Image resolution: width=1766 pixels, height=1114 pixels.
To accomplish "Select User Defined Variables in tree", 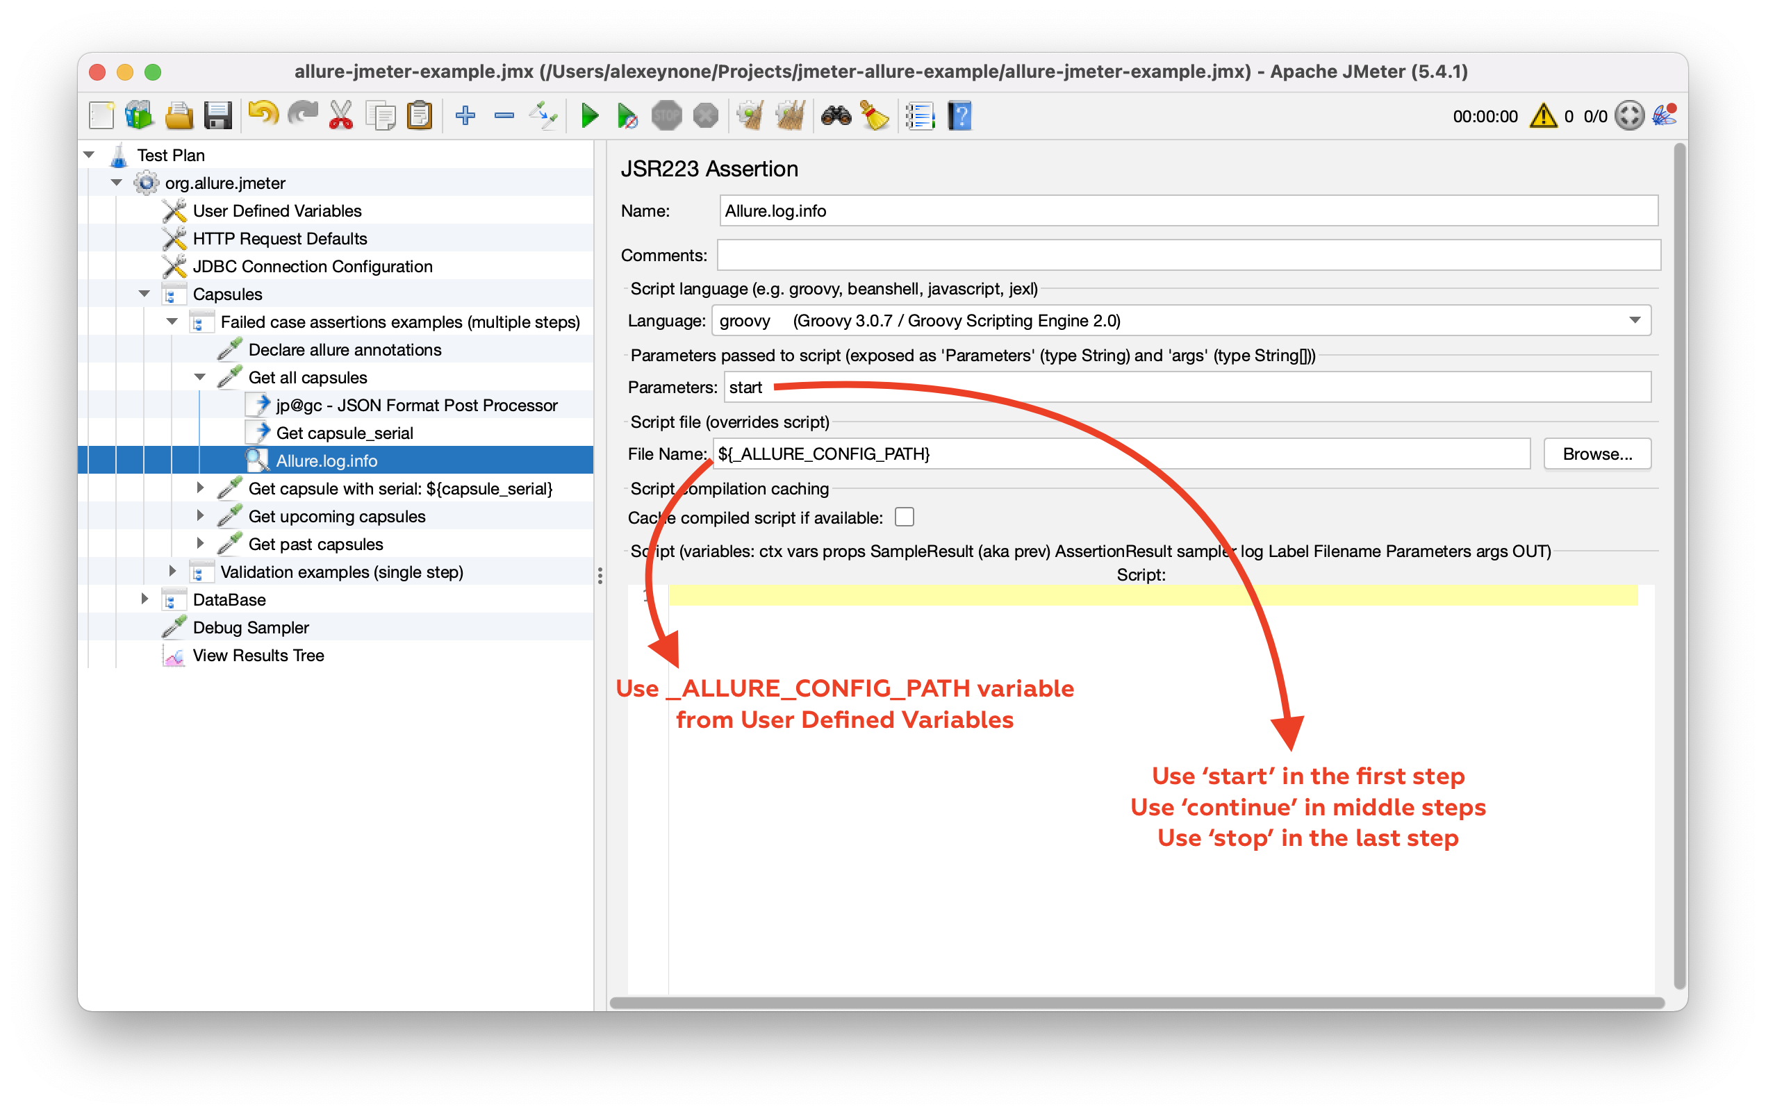I will [x=277, y=211].
